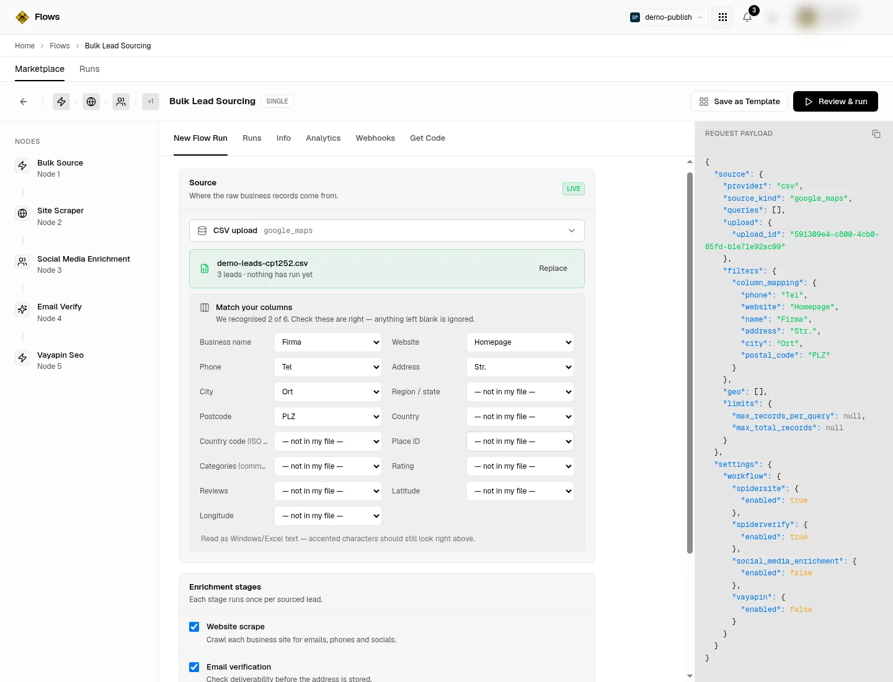Click the Bulk Source node icon
The image size is (893, 682).
click(22, 166)
